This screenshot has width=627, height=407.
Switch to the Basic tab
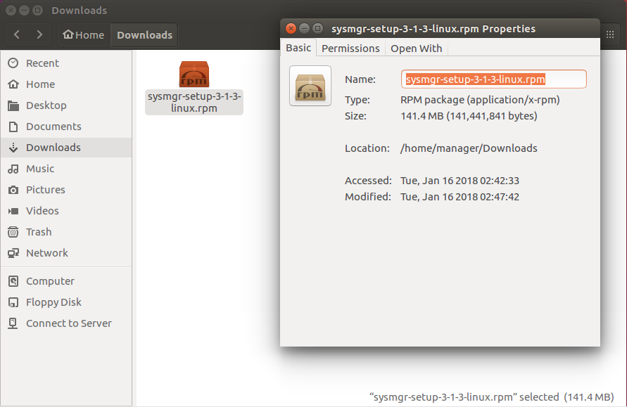point(298,48)
